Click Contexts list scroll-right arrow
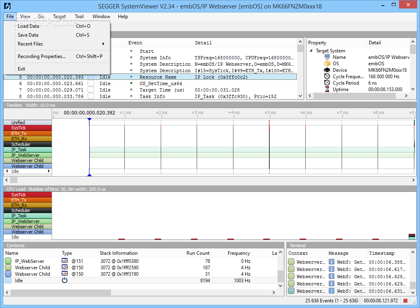420x308 pixels. point(273,293)
